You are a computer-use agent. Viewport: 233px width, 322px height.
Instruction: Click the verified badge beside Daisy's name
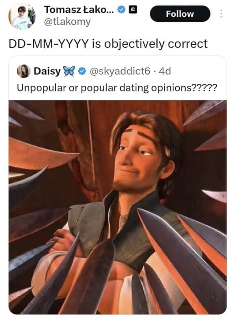pos(82,71)
